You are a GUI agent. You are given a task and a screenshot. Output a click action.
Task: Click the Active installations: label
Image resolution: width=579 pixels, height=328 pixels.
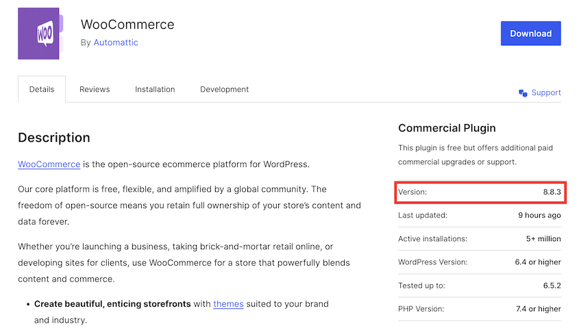tap(432, 239)
